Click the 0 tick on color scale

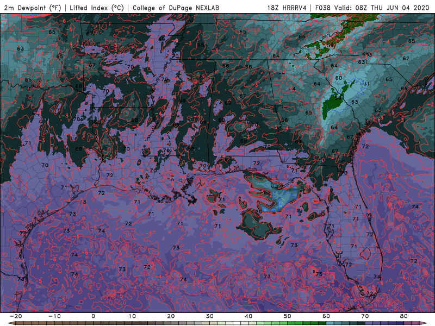tap(93, 316)
